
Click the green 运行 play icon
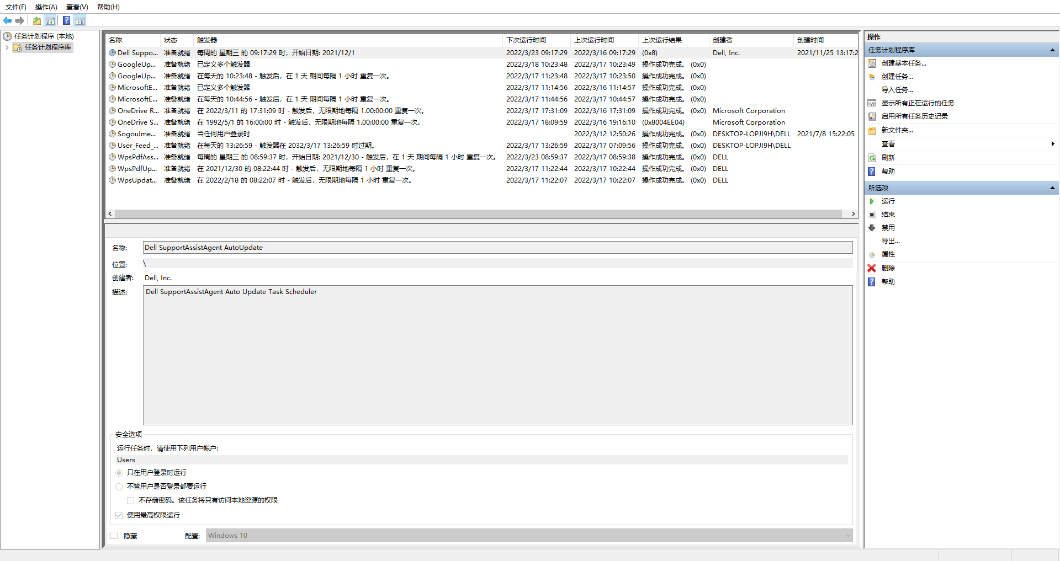coord(872,201)
